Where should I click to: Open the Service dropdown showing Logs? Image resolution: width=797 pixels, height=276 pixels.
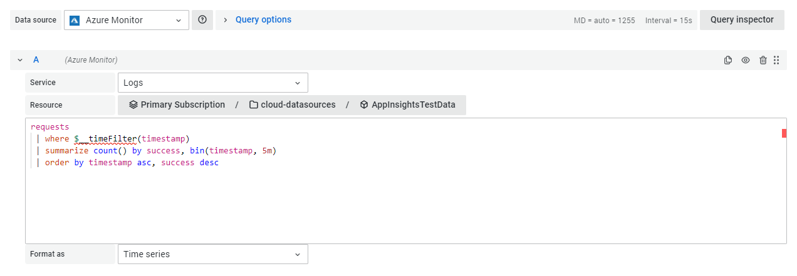(x=212, y=83)
